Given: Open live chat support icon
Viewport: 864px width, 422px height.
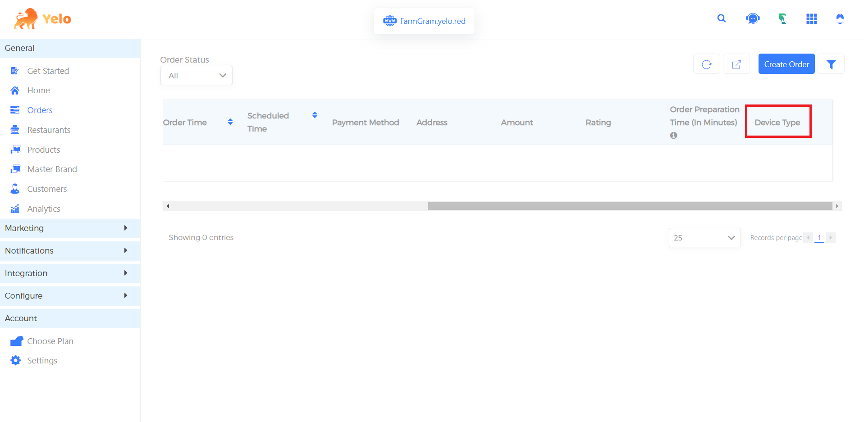Looking at the screenshot, I should 752,18.
